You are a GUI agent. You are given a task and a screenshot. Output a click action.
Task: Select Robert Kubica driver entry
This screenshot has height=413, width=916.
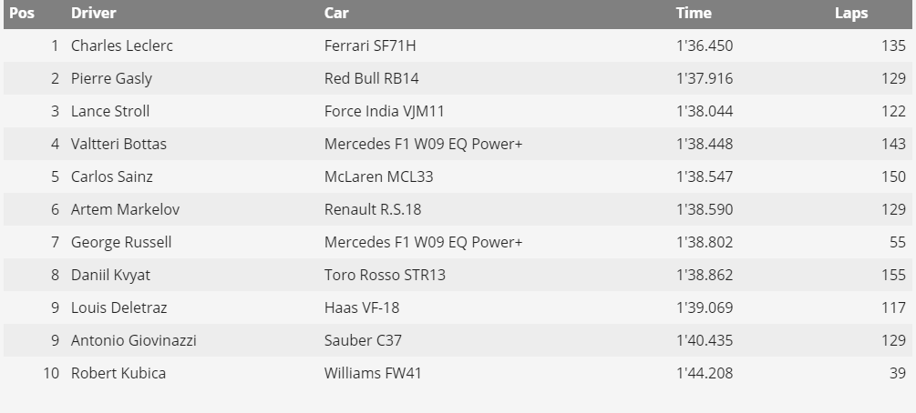(x=118, y=372)
